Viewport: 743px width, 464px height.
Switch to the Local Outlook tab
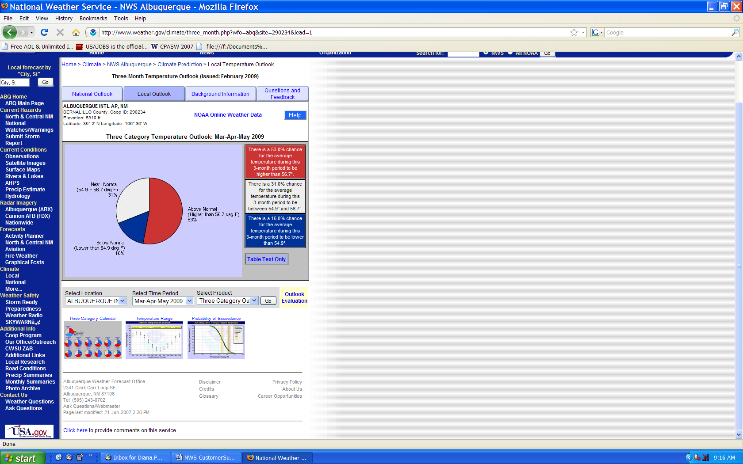pyautogui.click(x=154, y=94)
